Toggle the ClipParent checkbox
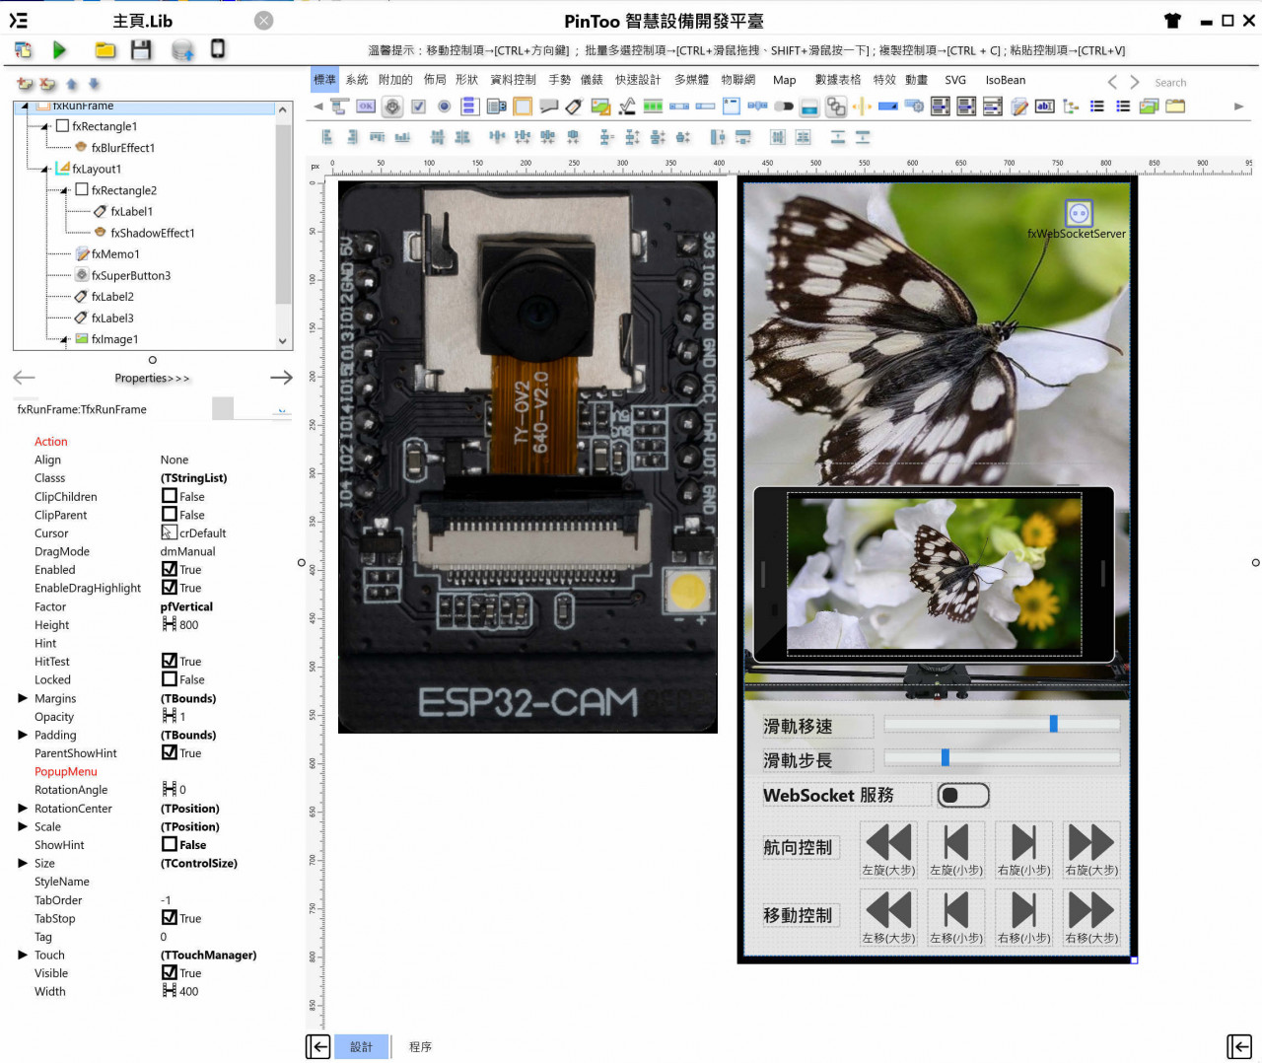 [x=170, y=515]
